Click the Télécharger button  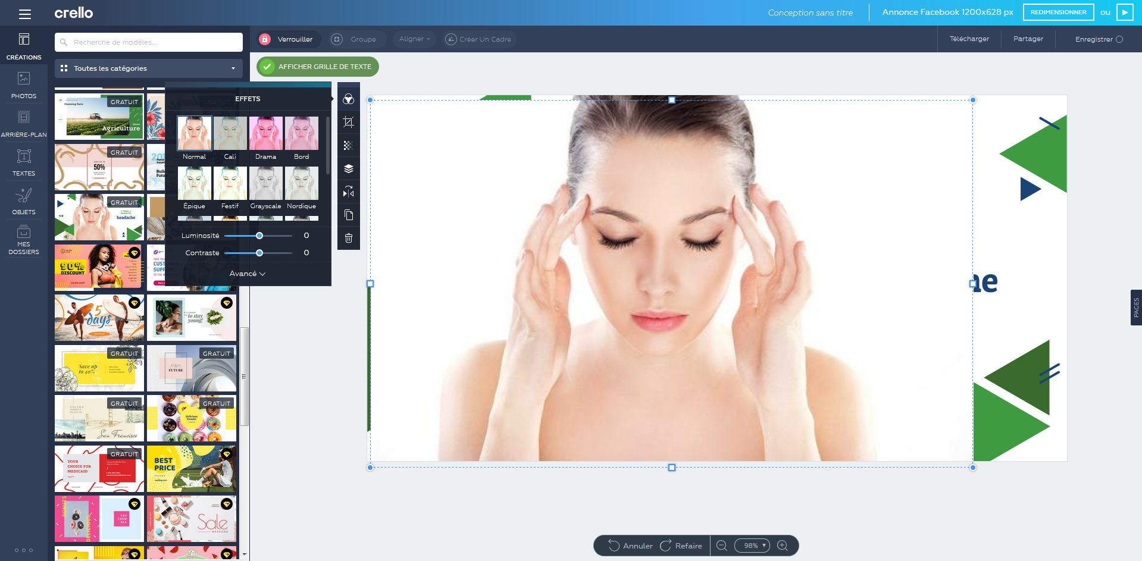pos(969,39)
